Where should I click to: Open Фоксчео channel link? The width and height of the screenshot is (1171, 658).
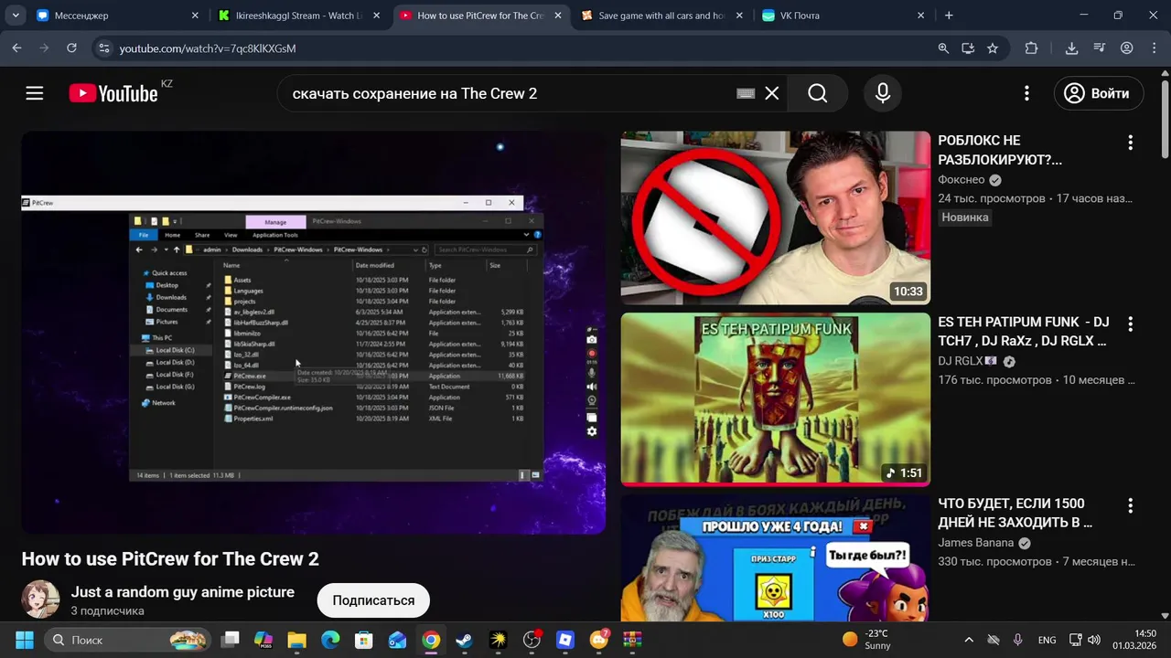962,180
